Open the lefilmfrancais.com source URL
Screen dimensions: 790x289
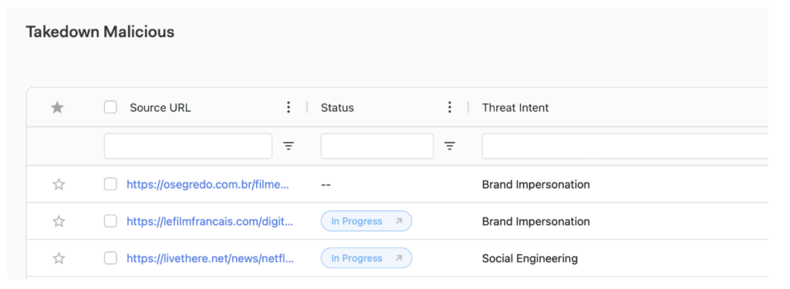point(210,221)
